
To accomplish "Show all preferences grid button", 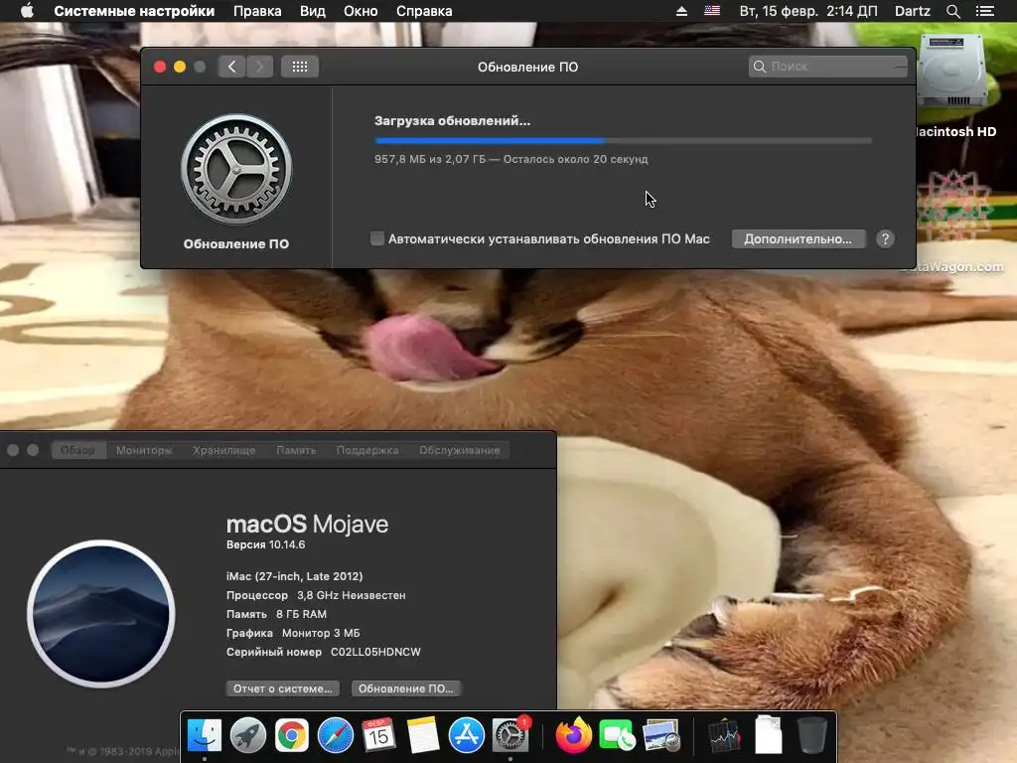I will [300, 67].
